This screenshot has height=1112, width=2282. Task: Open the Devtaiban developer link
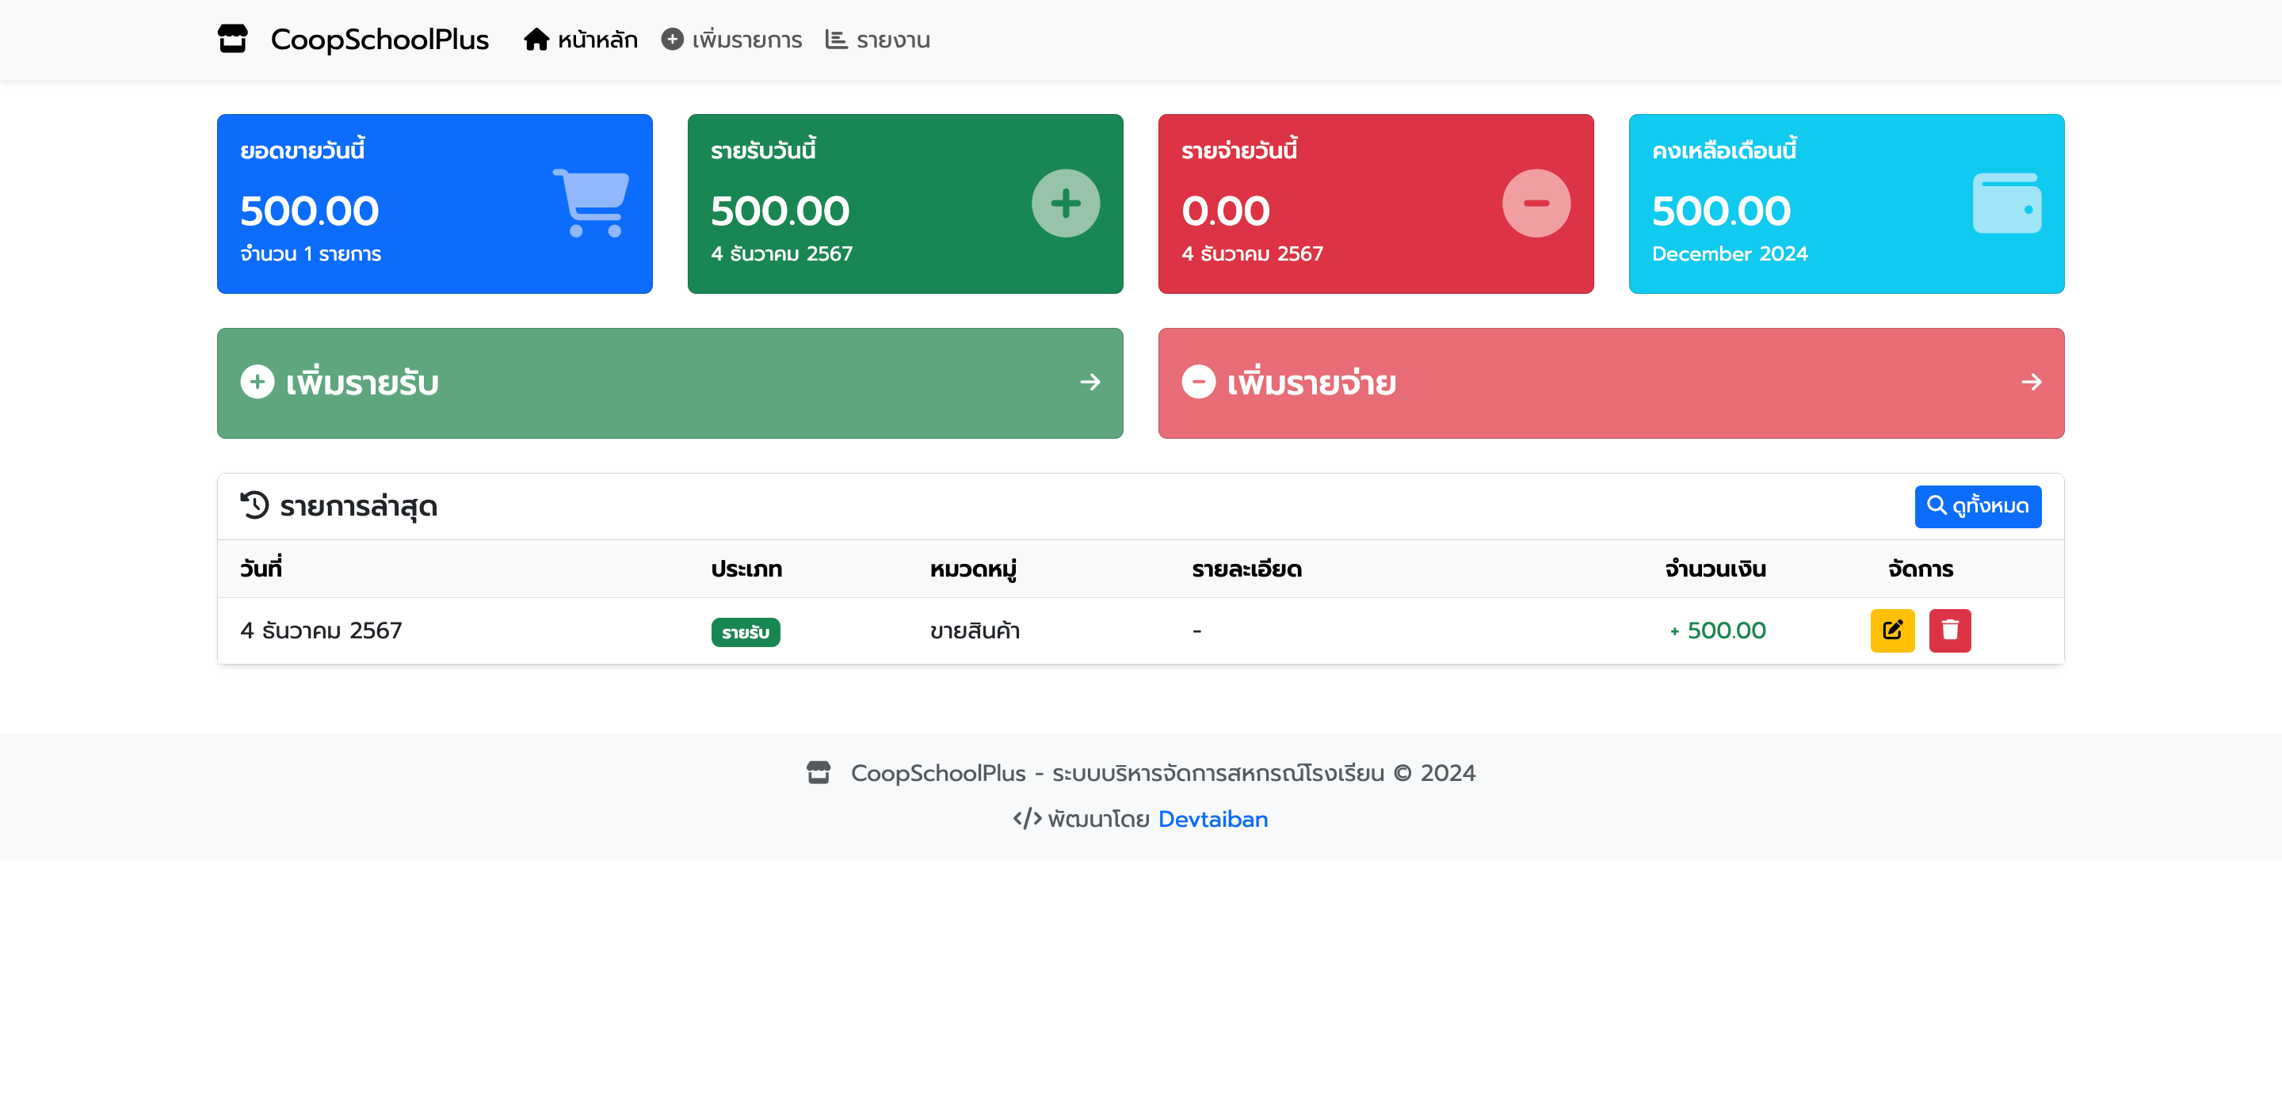1212,819
